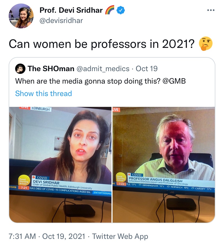The image size is (224, 247).
Task: Click the thinking face emoji
Action: 206,44
